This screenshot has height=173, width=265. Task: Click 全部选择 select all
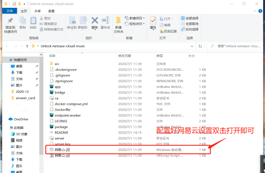pos(190,18)
